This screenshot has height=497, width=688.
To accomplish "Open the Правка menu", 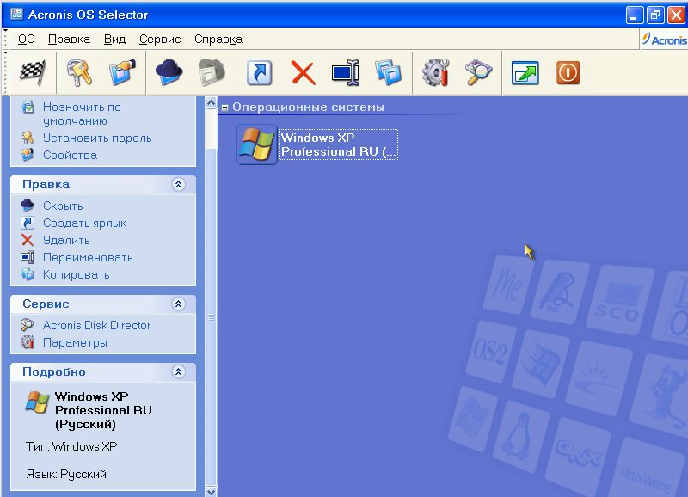I will 69,40.
